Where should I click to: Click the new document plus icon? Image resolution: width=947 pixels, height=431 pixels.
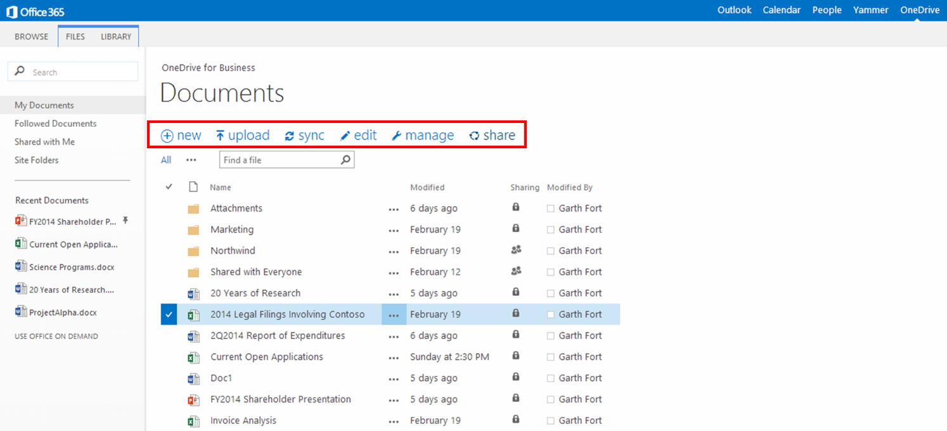[x=167, y=136]
